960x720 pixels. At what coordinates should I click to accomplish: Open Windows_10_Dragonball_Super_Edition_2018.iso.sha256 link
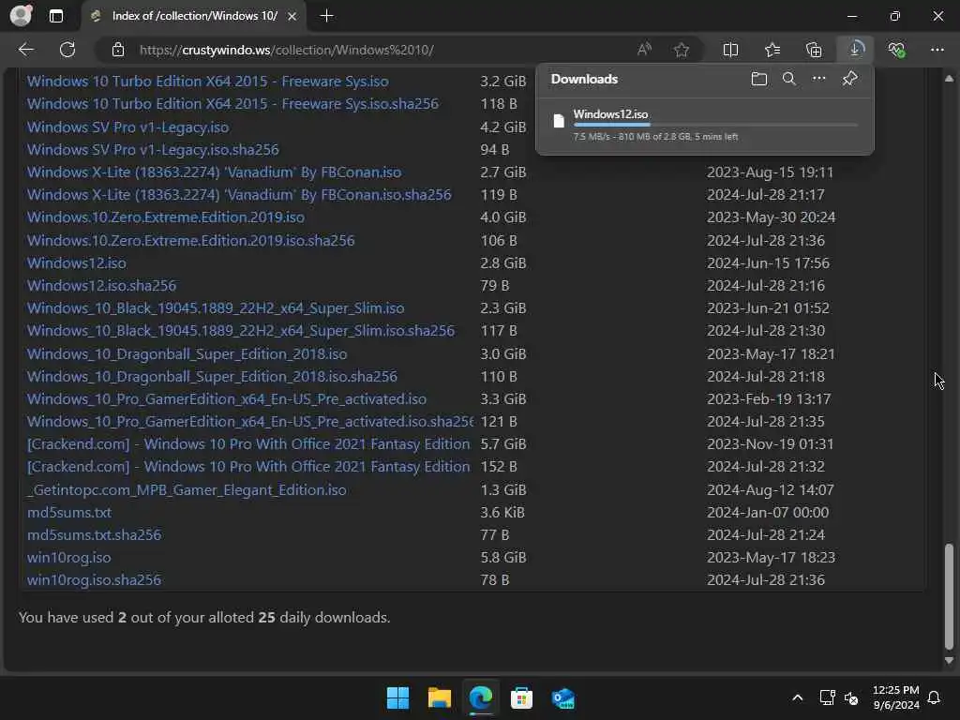[212, 377]
